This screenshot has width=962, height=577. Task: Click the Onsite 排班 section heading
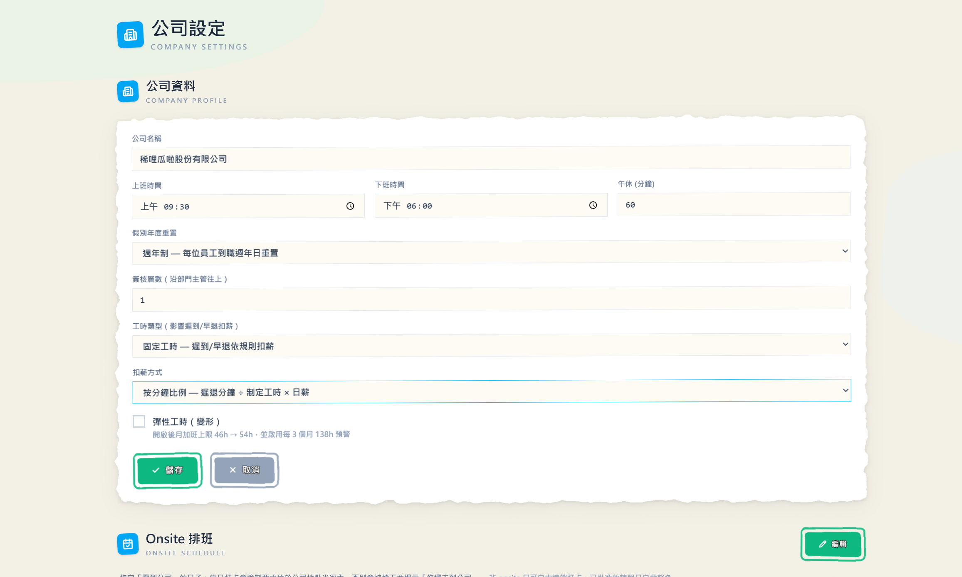click(179, 539)
